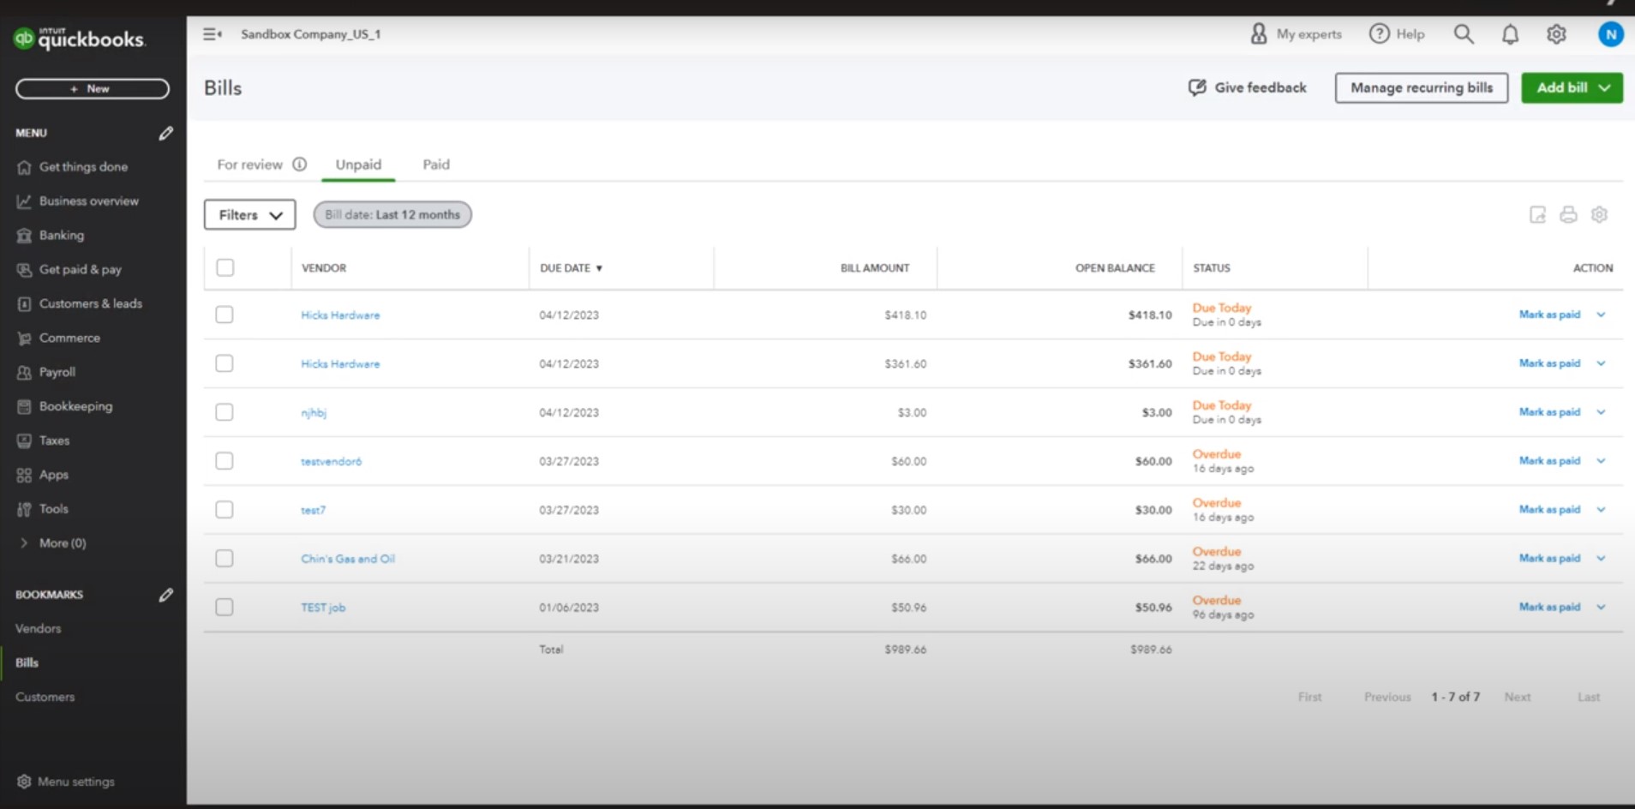
Task: Switch to the For review tab
Action: [x=249, y=165]
